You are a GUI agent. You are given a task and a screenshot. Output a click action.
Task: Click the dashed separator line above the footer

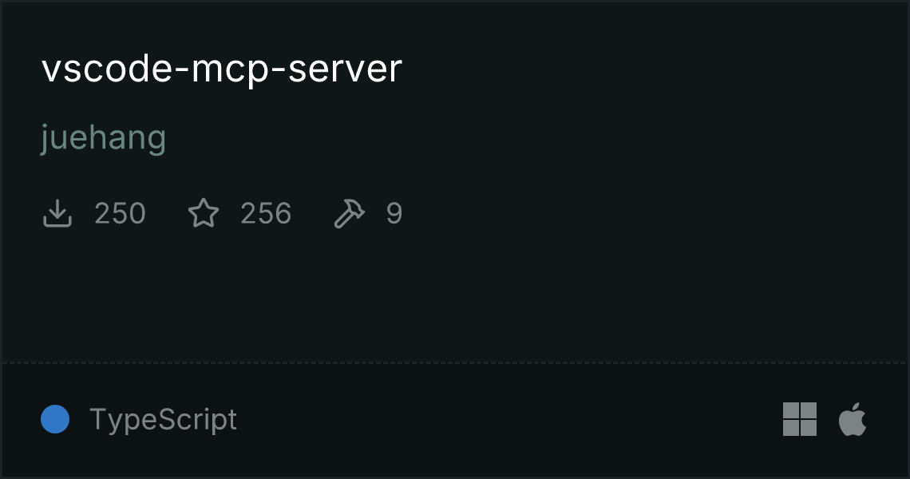pyautogui.click(x=455, y=363)
